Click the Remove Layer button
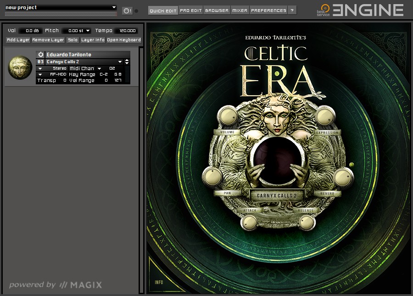This screenshot has width=413, height=296. tap(48, 40)
